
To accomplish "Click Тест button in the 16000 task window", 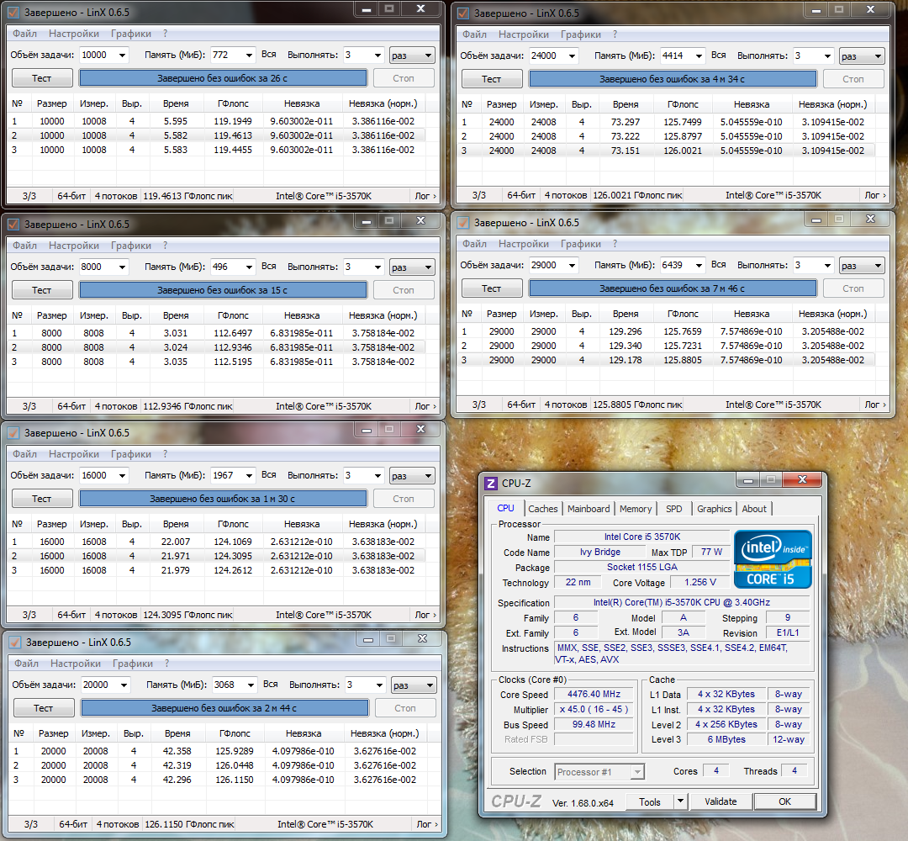I will point(42,499).
